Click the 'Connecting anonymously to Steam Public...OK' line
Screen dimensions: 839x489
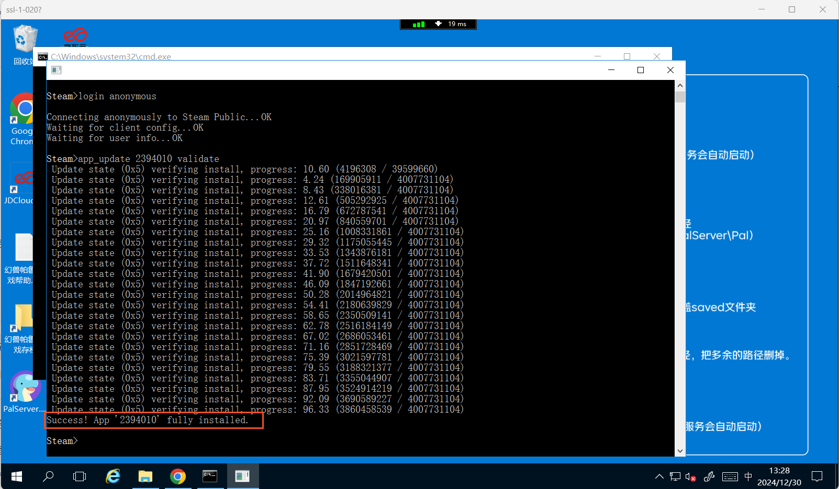coord(159,117)
